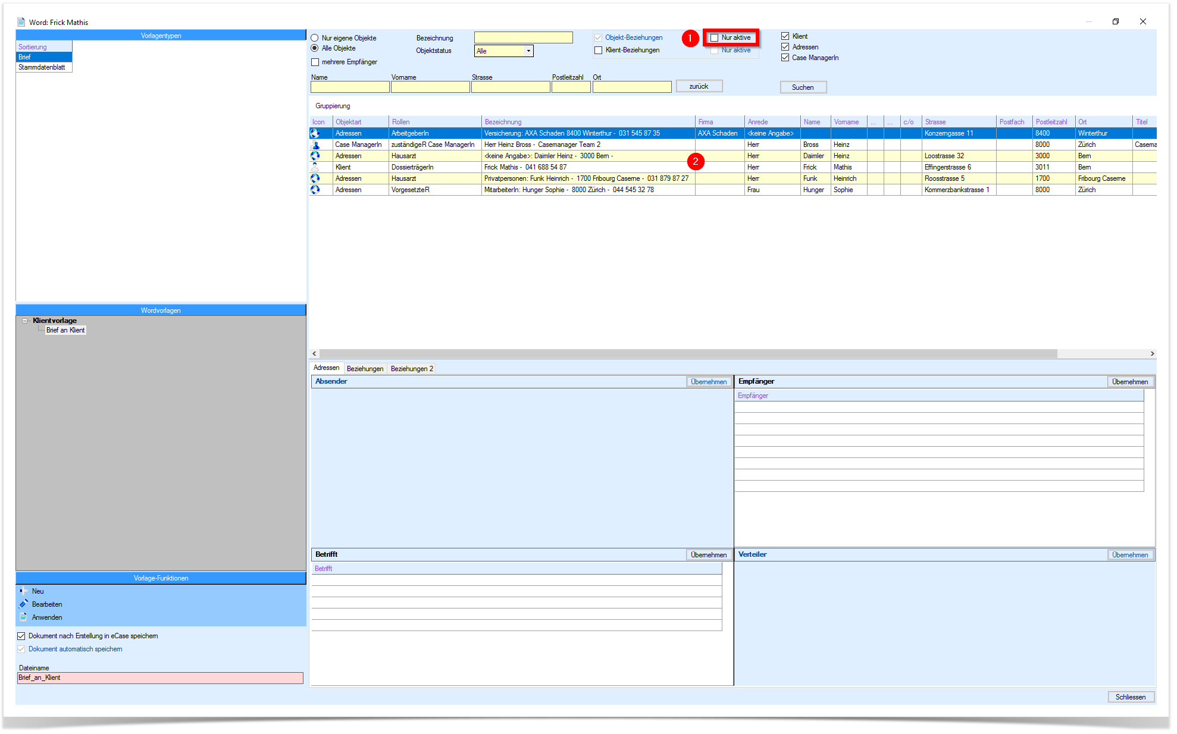Viewport: 1177px width, 734px height.
Task: Click scrollbar left arrow of the table
Action: point(315,353)
